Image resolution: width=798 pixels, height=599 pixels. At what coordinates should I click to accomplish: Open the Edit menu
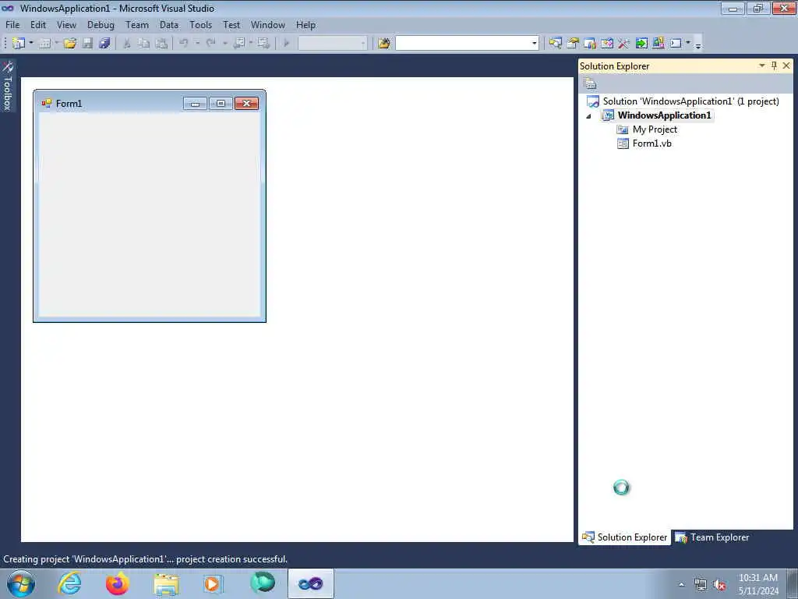tap(38, 25)
